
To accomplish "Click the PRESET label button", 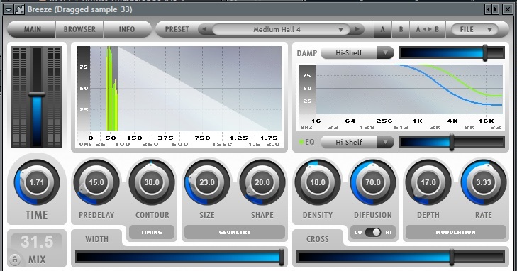I will click(x=177, y=29).
